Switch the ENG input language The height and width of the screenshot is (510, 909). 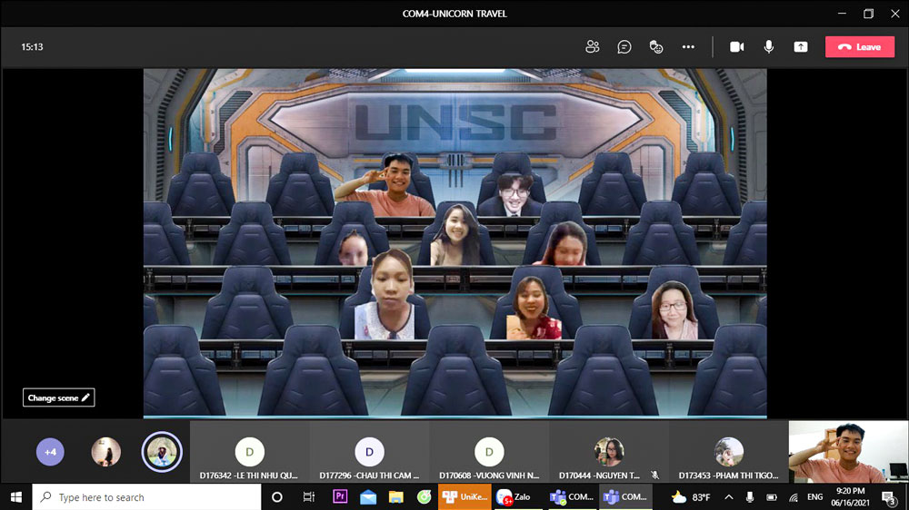click(x=814, y=497)
